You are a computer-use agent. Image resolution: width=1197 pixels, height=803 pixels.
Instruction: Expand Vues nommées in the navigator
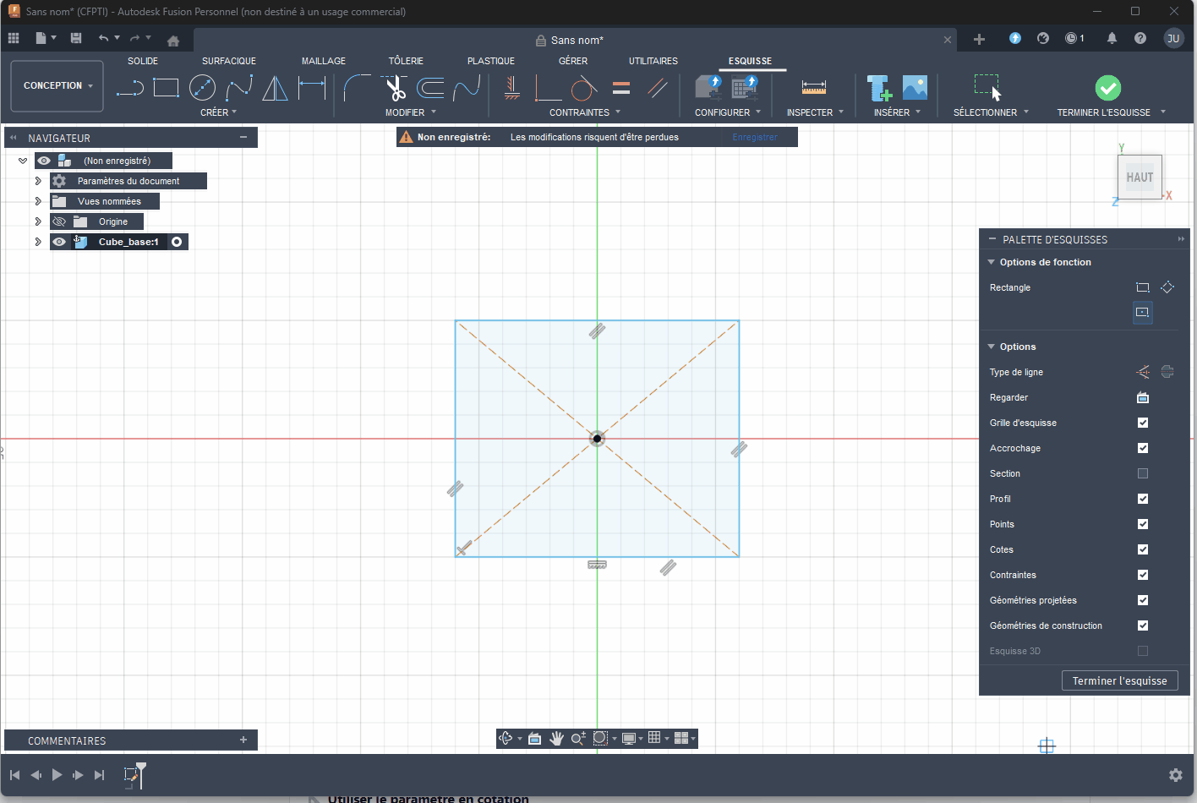coord(38,200)
